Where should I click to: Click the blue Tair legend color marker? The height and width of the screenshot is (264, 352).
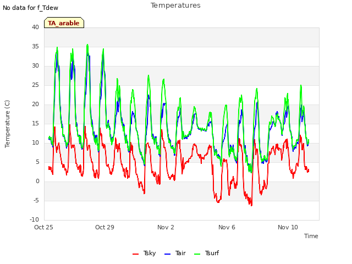point(167,254)
